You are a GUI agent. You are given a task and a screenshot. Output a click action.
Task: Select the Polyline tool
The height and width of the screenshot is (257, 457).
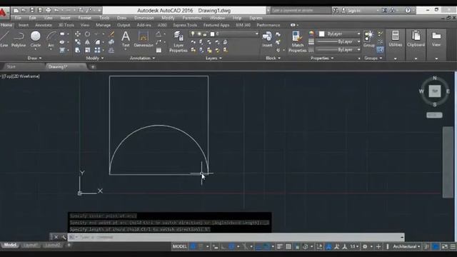pos(19,39)
